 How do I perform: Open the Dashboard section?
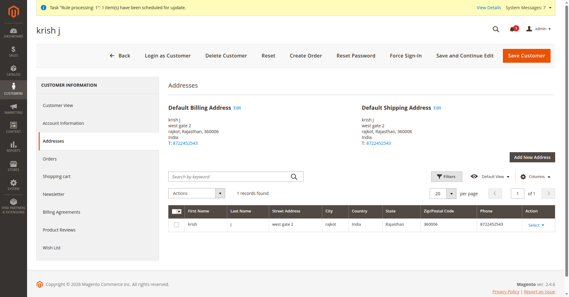(14, 33)
